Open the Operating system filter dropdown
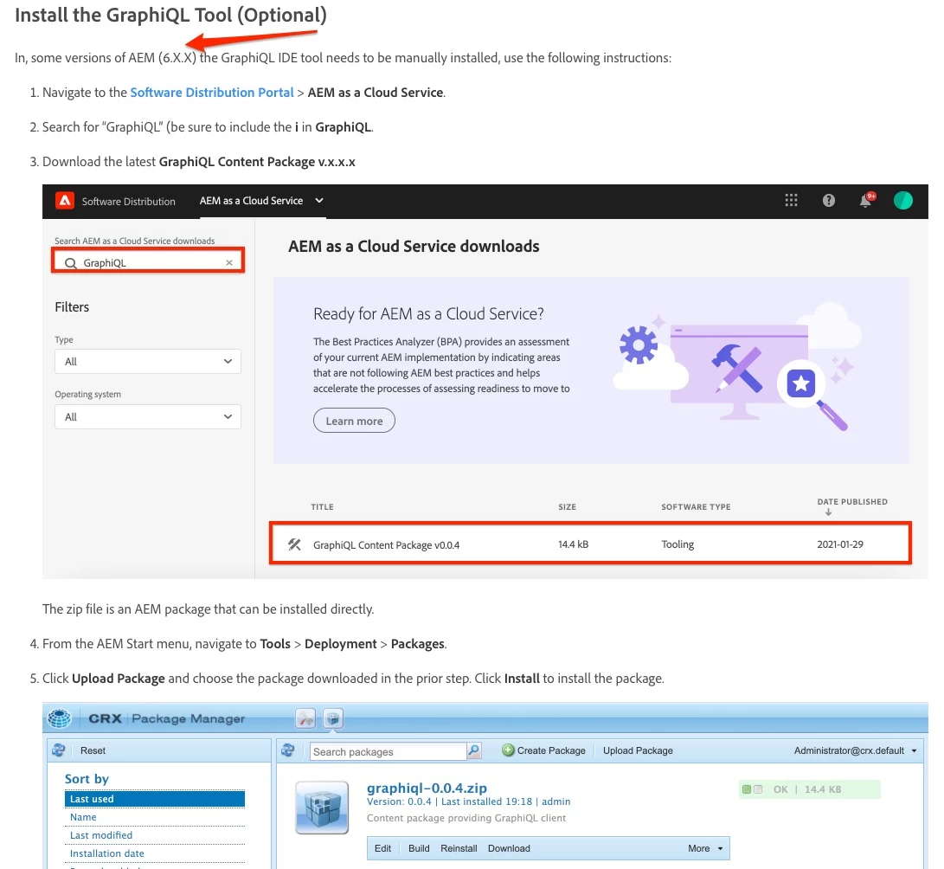The image size is (944, 869). tap(148, 416)
